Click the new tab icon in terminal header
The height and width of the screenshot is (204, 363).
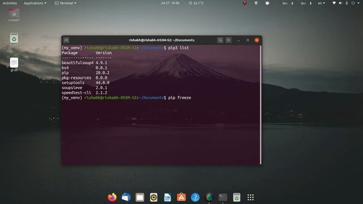(x=66, y=40)
